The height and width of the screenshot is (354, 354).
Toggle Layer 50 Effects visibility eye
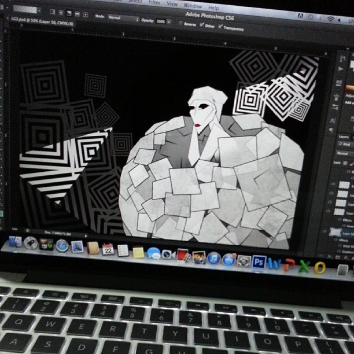click(335, 240)
